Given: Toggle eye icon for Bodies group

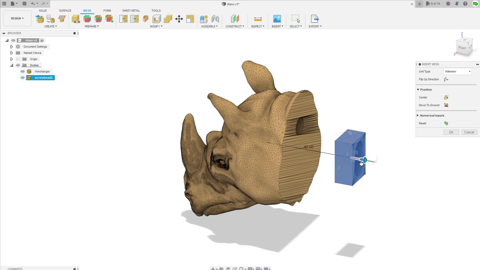Looking at the screenshot, I should [x=18, y=65].
